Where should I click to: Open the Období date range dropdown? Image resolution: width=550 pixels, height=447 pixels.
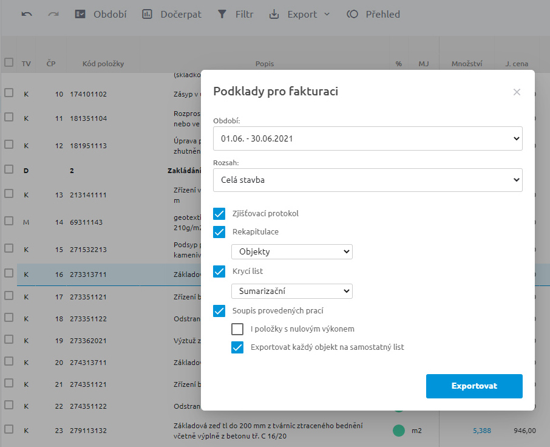(367, 138)
